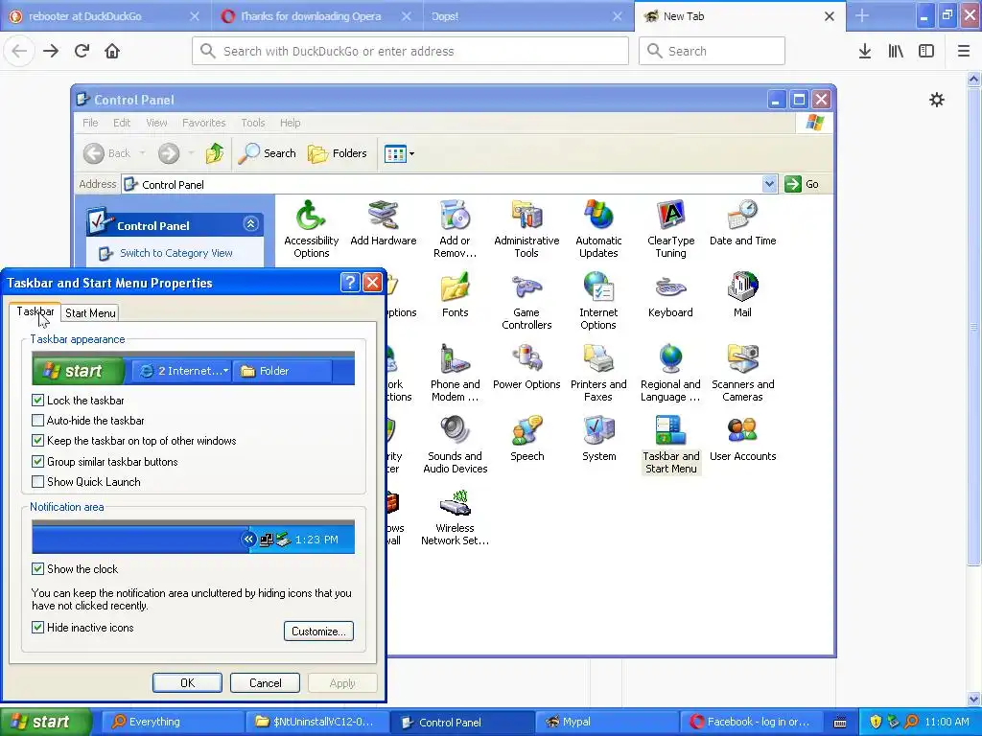
Task: Open the View menu
Action: point(156,123)
